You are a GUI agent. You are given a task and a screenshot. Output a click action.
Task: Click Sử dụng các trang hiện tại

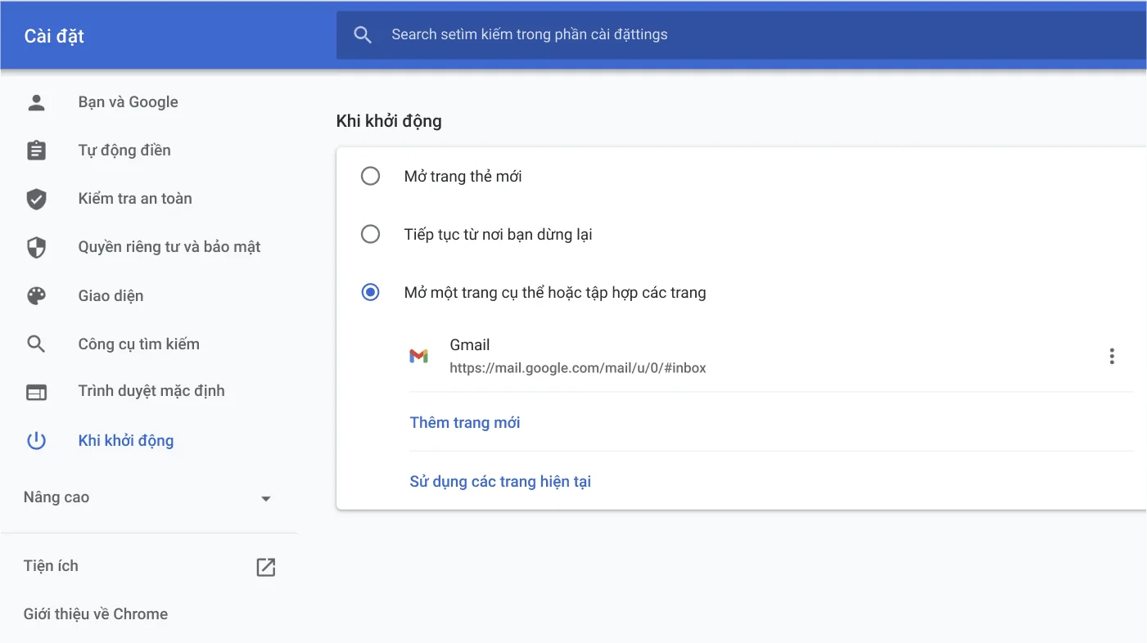coord(500,481)
